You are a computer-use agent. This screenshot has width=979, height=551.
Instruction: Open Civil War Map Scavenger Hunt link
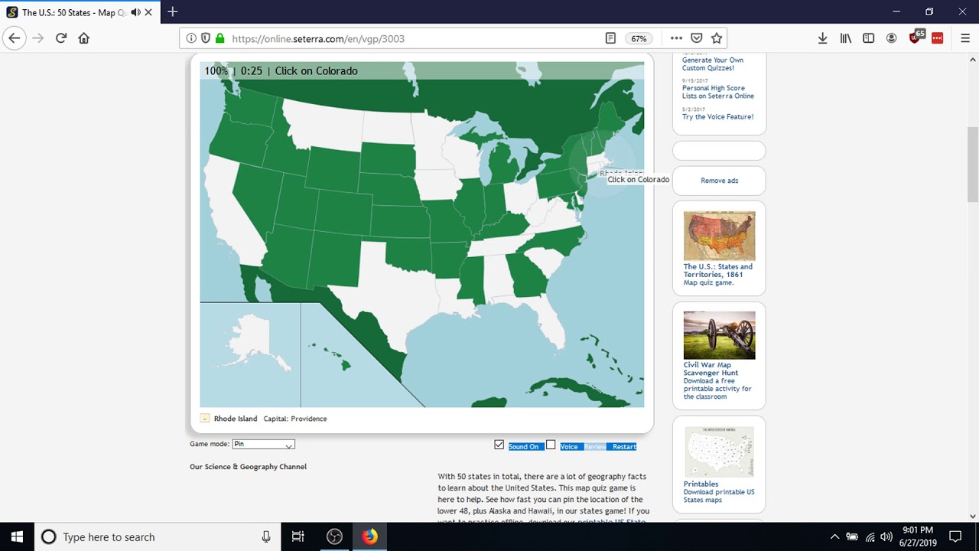(x=711, y=369)
